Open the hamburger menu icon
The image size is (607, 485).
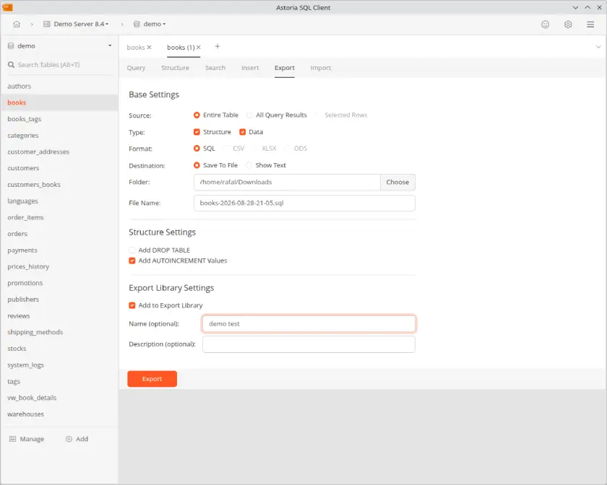590,25
